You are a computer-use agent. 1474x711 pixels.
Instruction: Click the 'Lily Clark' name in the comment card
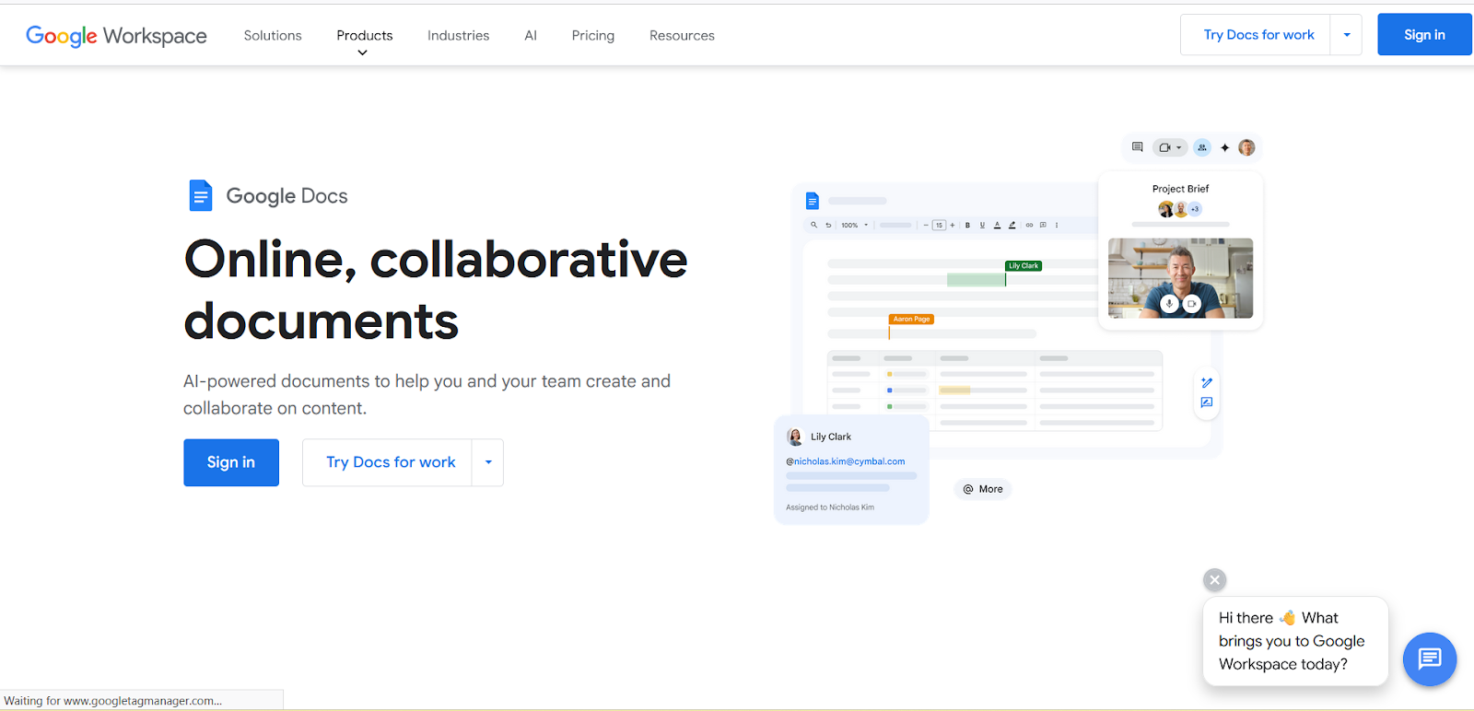831,437
